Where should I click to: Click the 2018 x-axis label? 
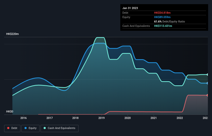pyautogui.click(x=75, y=118)
